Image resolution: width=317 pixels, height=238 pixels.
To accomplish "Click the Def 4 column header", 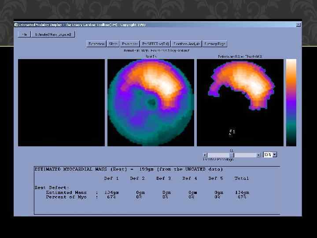I will click(x=190, y=178).
